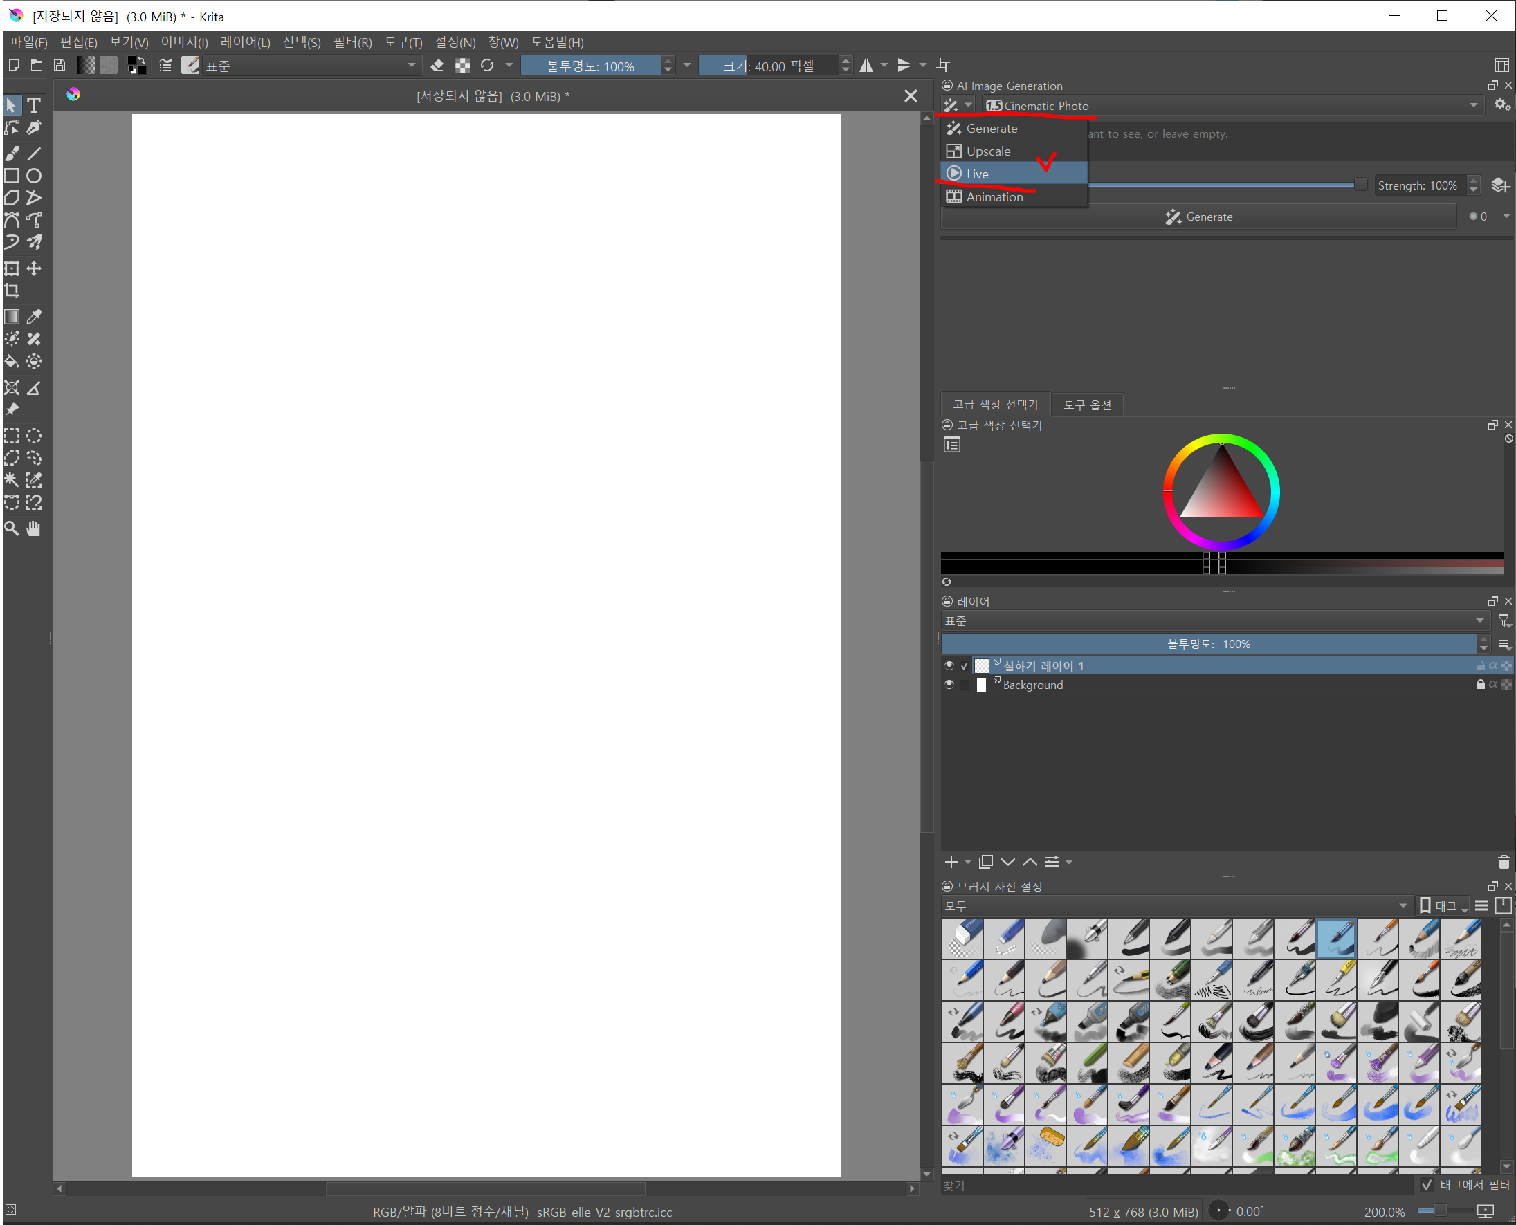Viewport: 1516px width, 1225px height.
Task: Select the Freehand Brush tool
Action: click(x=12, y=153)
